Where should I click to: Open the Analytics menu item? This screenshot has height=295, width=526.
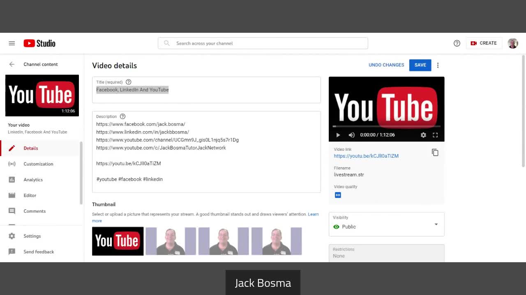[39, 179]
